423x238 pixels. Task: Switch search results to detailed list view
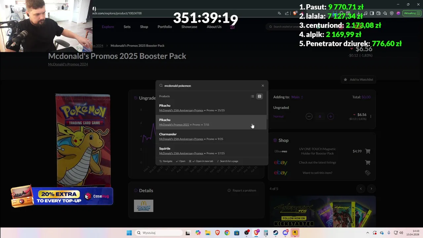point(259,96)
